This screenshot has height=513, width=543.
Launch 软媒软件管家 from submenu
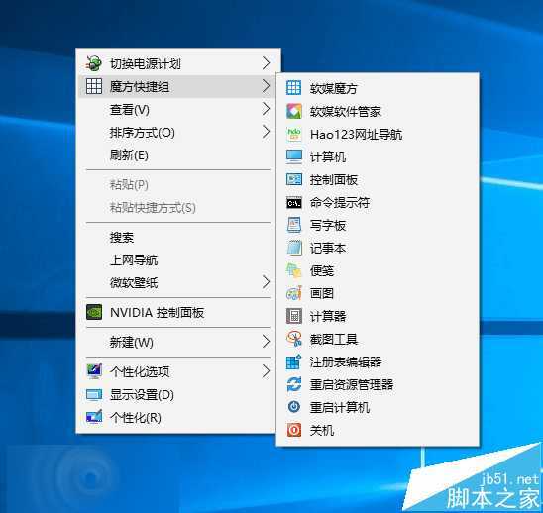click(345, 112)
